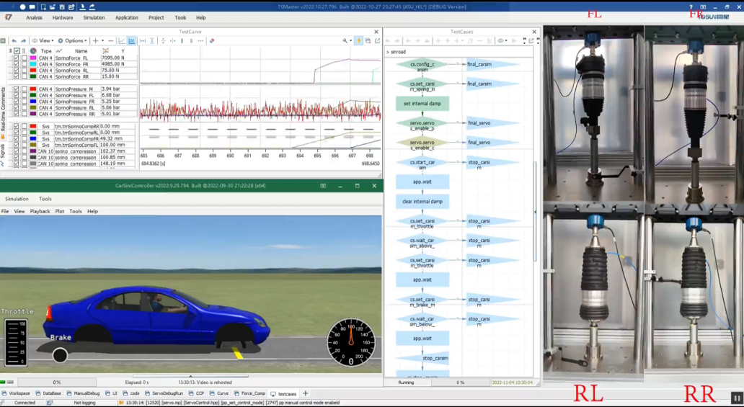Uncheck the SpringPressure_M signal checkbox

coord(17,89)
